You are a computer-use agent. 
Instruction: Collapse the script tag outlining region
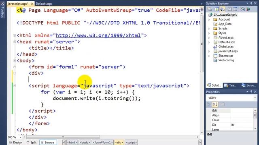15,86
